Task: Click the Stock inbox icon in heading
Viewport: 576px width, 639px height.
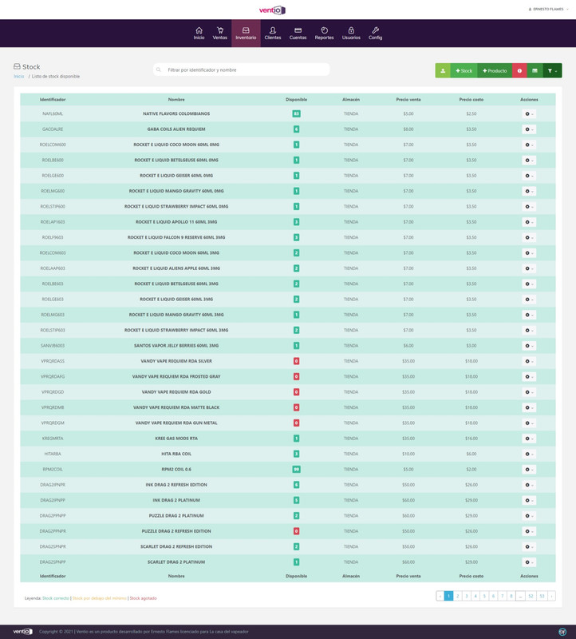Action: (x=17, y=66)
